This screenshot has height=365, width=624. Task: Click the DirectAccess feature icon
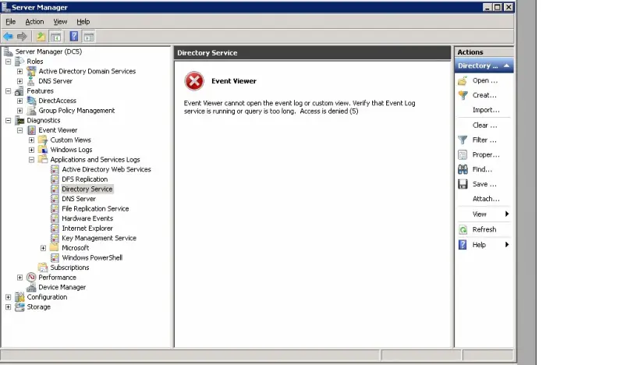point(31,101)
